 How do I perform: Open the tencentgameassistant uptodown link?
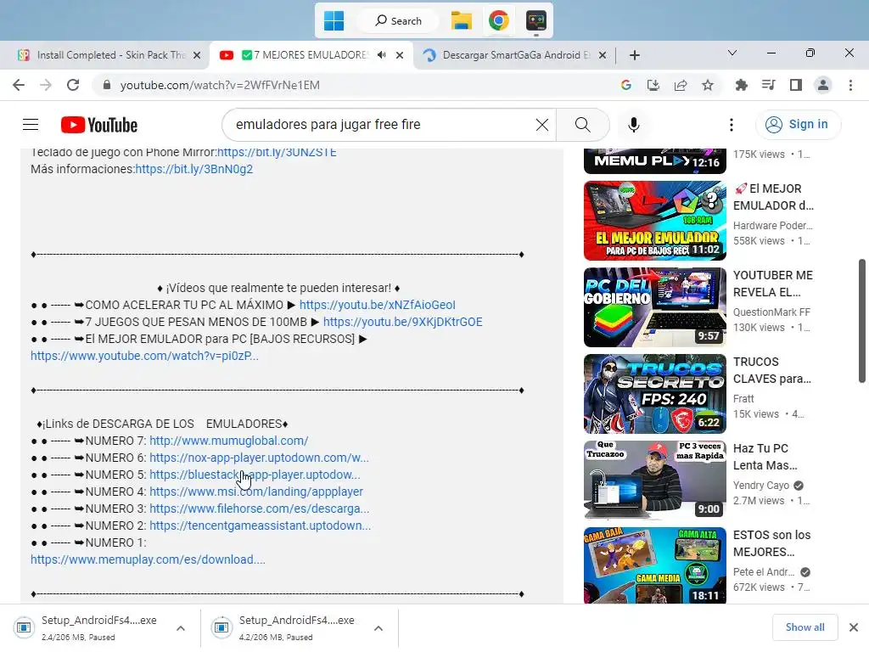[260, 526]
